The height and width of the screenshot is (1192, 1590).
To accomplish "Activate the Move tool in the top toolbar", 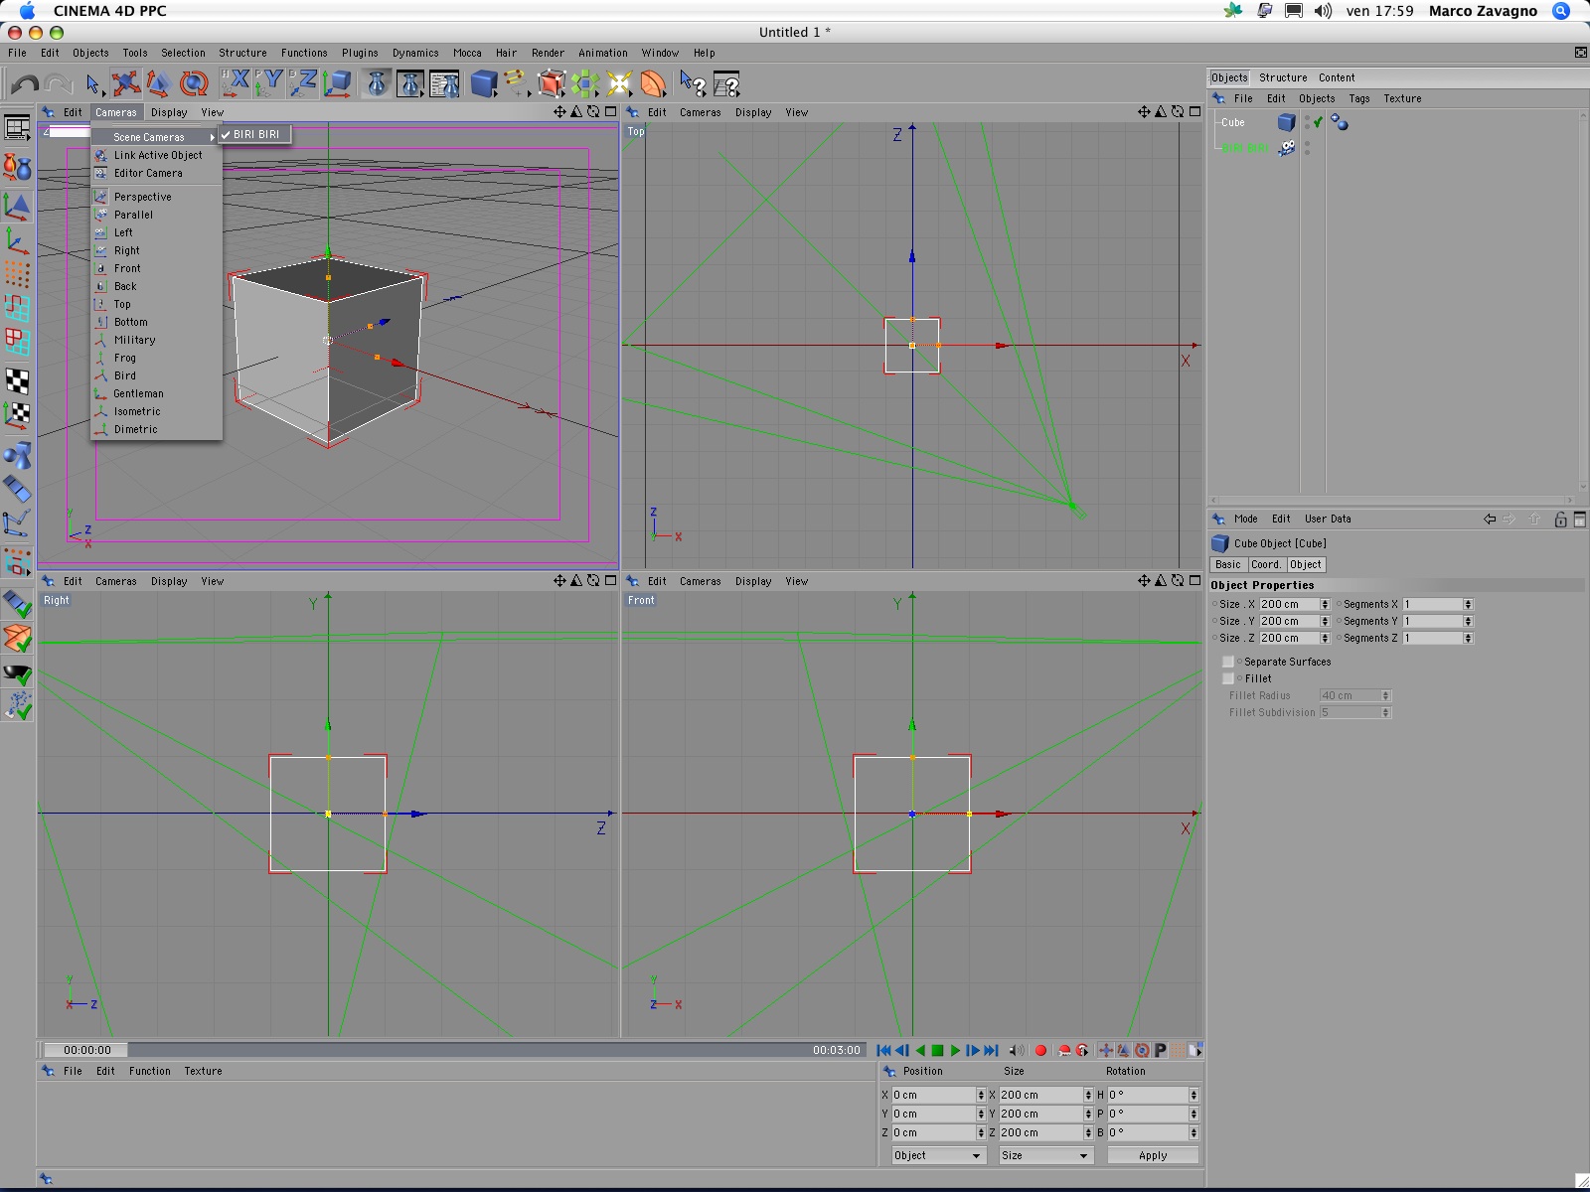I will coord(125,83).
